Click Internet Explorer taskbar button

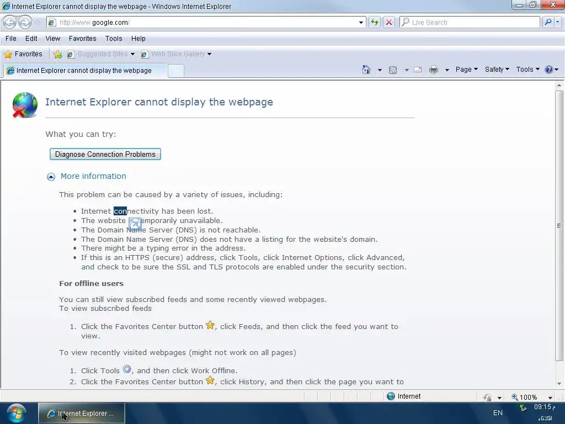coord(82,413)
